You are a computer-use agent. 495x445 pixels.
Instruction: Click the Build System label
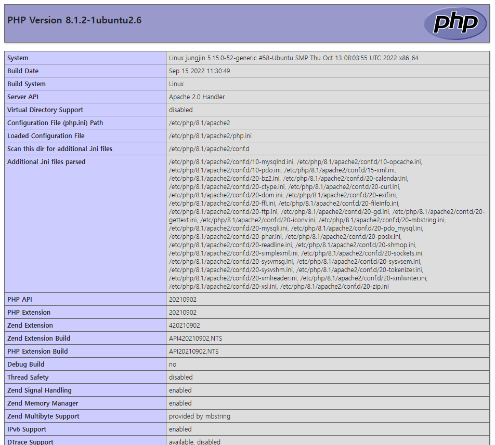tap(27, 84)
